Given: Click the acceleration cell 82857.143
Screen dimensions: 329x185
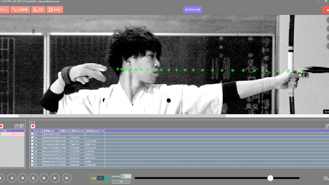Looking at the screenshot, I should click(95, 144).
